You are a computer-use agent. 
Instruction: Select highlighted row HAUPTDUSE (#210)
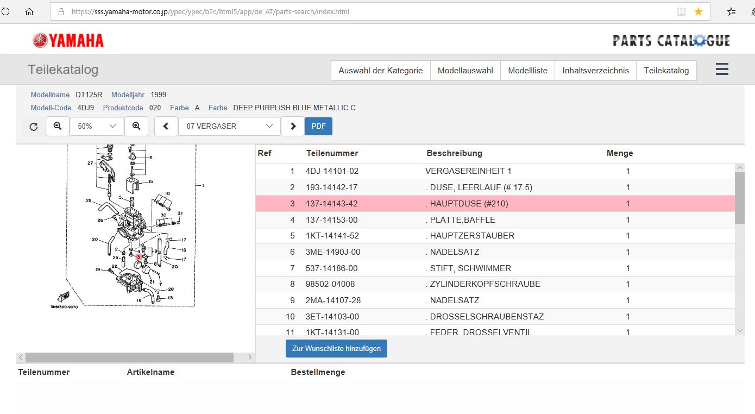tap(495, 204)
